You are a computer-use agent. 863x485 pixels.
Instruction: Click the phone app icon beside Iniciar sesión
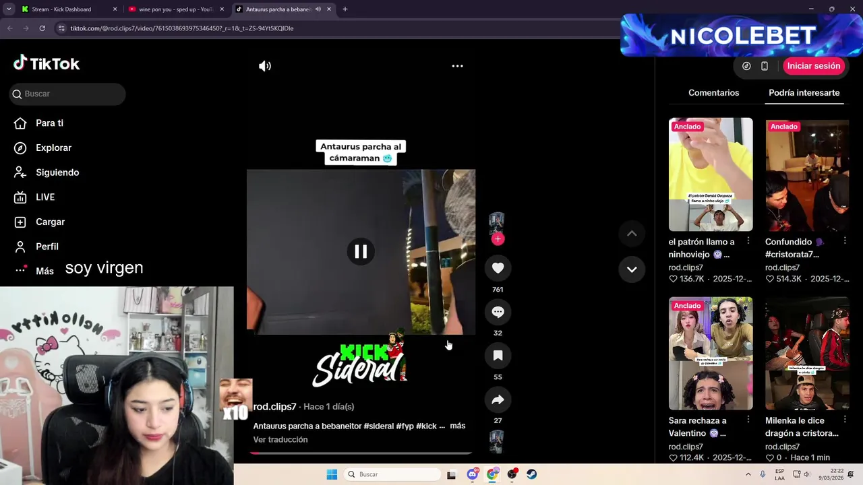(x=765, y=66)
